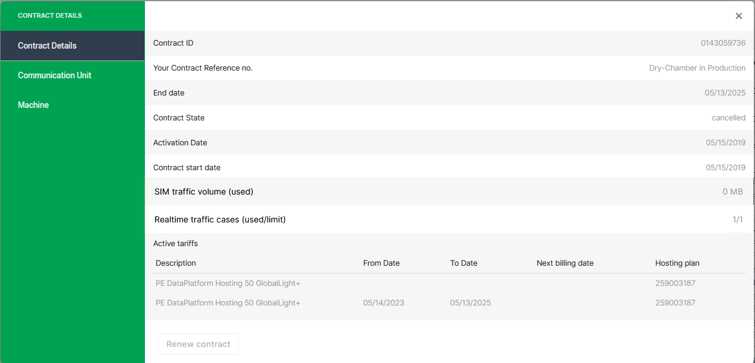Click the Contract ID value 0143059736
This screenshot has height=363, width=755.
pyautogui.click(x=723, y=43)
